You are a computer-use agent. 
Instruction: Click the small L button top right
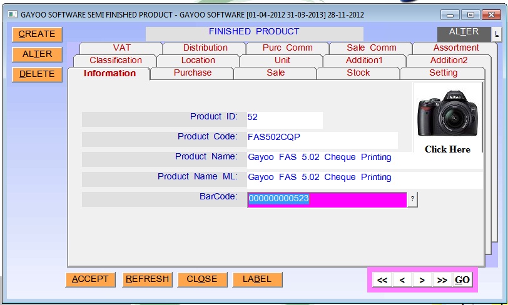[497, 34]
